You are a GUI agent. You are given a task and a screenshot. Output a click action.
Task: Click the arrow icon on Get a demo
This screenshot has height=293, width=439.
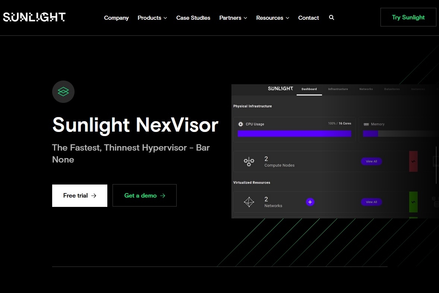[162, 196]
